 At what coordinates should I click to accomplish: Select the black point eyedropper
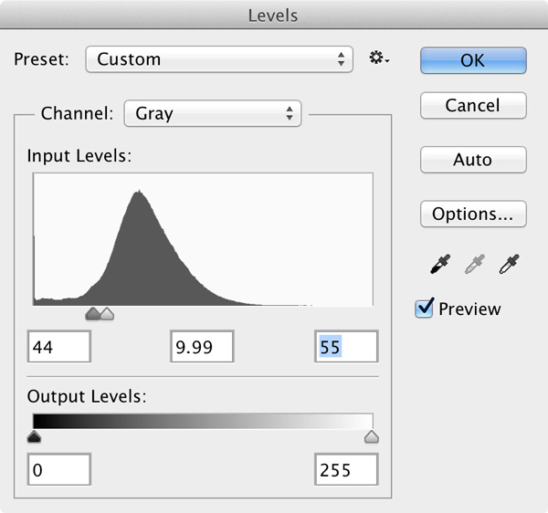(441, 265)
